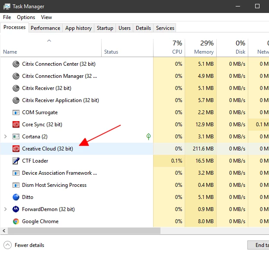Click the Citrix Receiver (32 bit) icon
The image size is (269, 253).
(x=16, y=88)
